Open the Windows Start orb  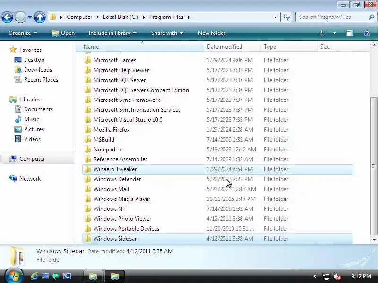coord(13,276)
